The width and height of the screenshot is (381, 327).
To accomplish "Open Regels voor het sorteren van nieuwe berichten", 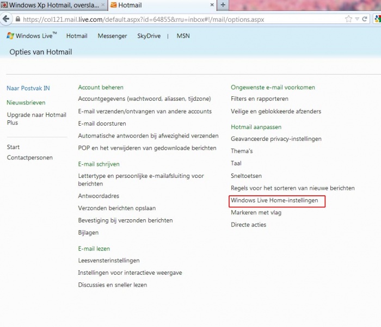I will [293, 188].
